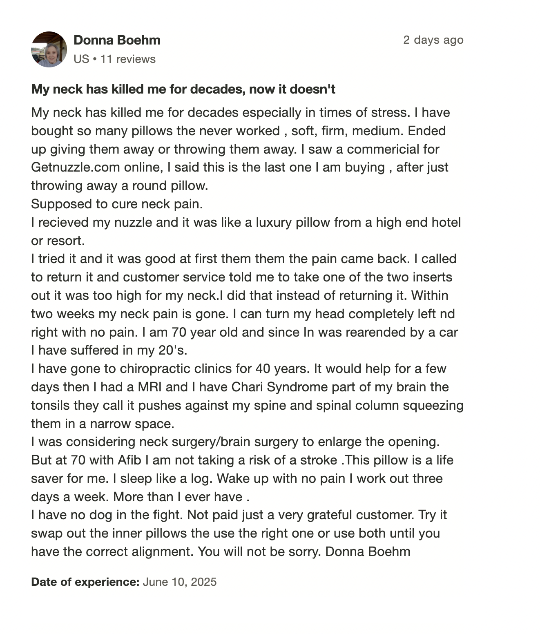This screenshot has height=634, width=540.
Task: Click the word "Afib" in the review
Action: [x=129, y=460]
